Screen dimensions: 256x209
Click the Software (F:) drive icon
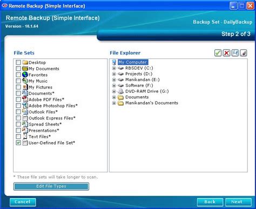[120, 85]
